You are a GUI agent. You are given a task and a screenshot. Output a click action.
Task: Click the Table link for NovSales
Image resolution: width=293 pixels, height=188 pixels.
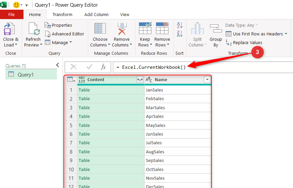(x=84, y=178)
